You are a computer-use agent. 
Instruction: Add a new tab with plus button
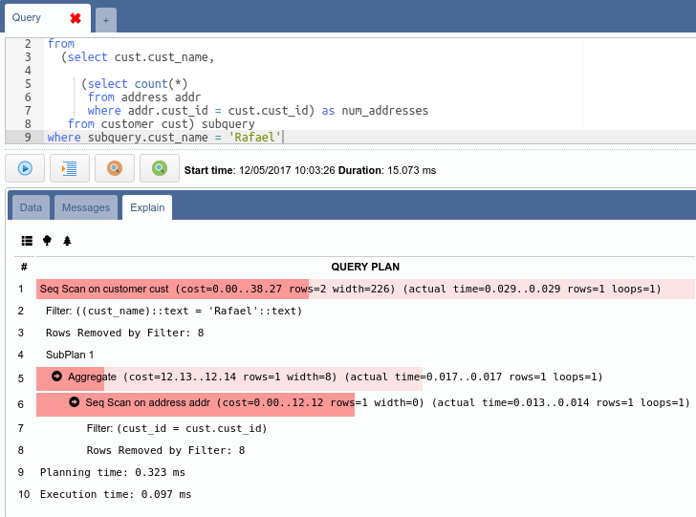click(105, 19)
